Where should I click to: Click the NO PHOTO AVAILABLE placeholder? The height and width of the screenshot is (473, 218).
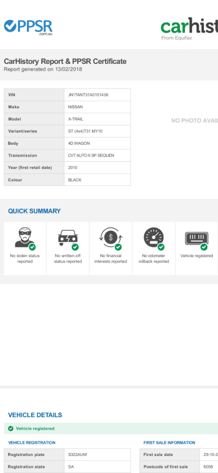194,121
